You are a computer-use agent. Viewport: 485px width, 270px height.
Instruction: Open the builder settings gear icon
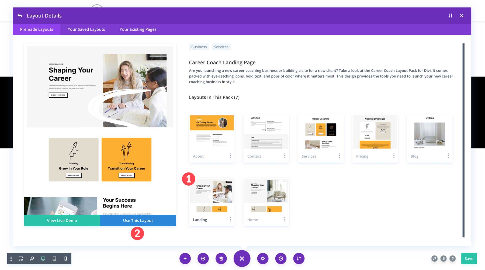pyautogui.click(x=263, y=258)
